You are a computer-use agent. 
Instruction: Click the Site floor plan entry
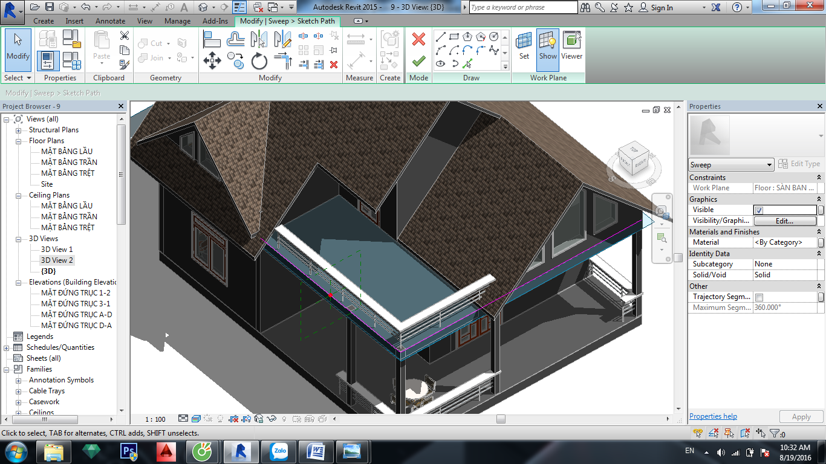pos(47,184)
